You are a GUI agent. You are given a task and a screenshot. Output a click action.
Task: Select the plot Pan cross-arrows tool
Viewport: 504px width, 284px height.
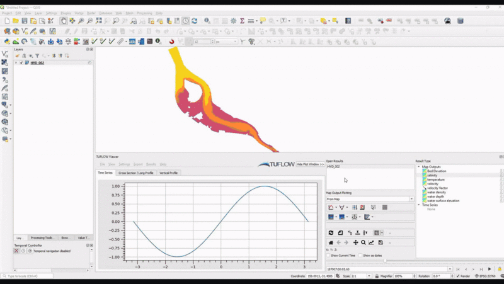coord(355,242)
